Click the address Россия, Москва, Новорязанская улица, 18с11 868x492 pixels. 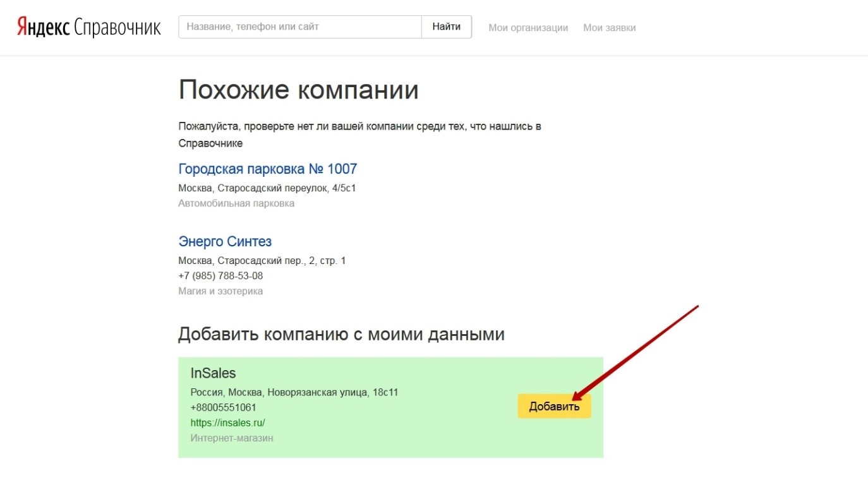tap(294, 392)
